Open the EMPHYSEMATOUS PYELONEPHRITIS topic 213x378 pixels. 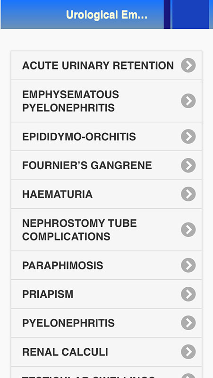[x=106, y=101]
